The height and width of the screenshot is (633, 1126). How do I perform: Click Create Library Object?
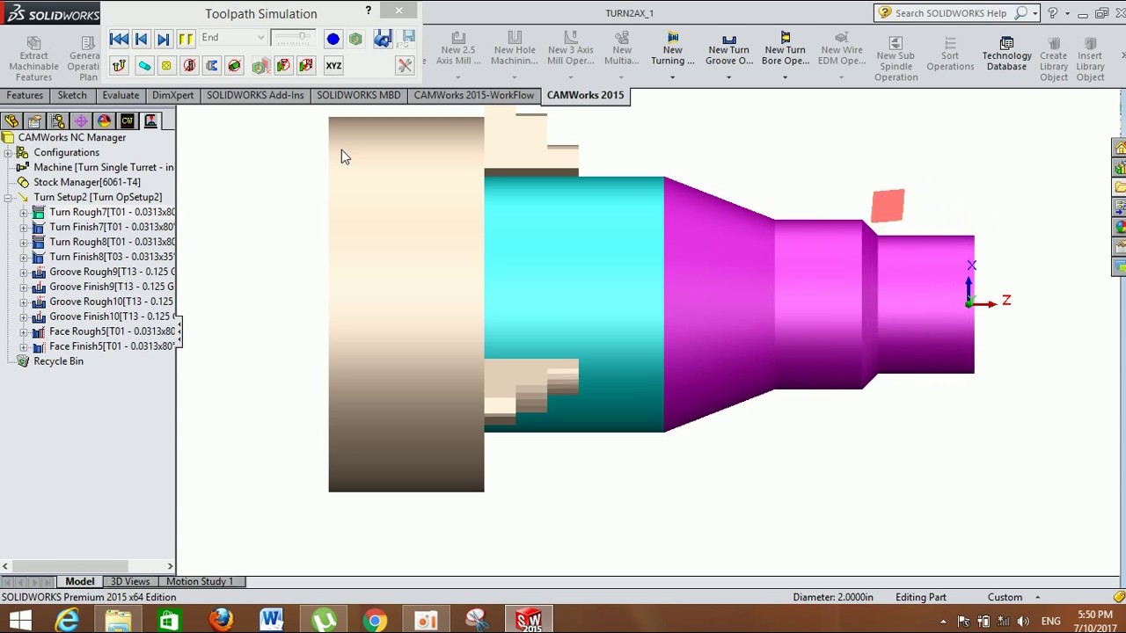1053,59
